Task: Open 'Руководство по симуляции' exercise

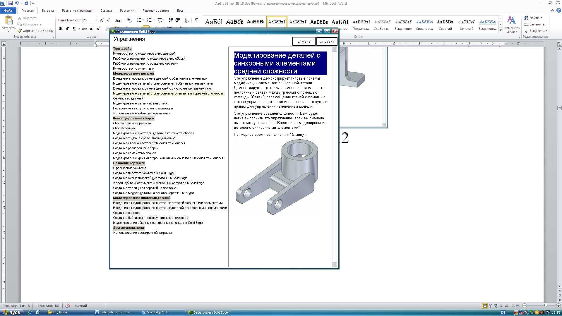Action: tap(133, 68)
